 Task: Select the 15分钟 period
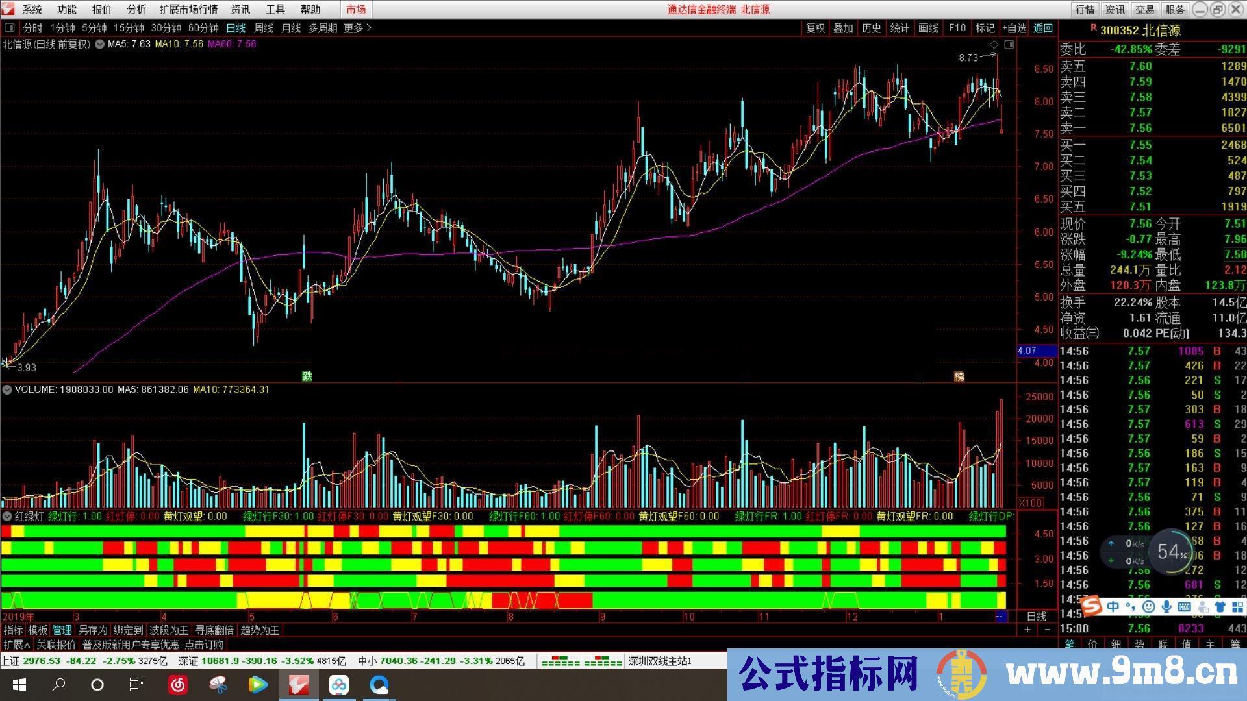129,28
